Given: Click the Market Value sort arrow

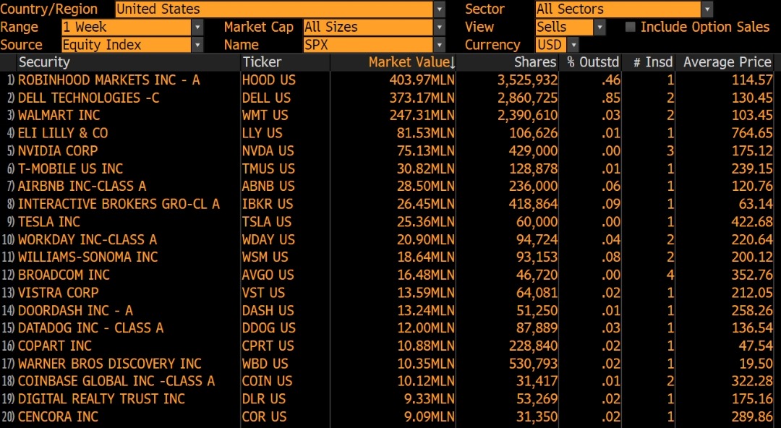Looking at the screenshot, I should (453, 62).
